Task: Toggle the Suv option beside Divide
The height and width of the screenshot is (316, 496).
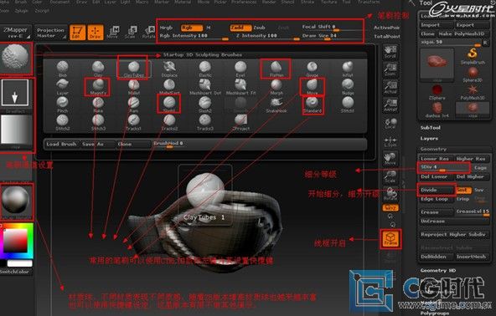Action: [x=479, y=190]
